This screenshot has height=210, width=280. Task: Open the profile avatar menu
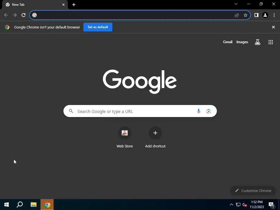coord(265,15)
